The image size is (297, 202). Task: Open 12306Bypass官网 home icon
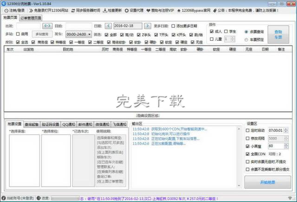pos(179,11)
